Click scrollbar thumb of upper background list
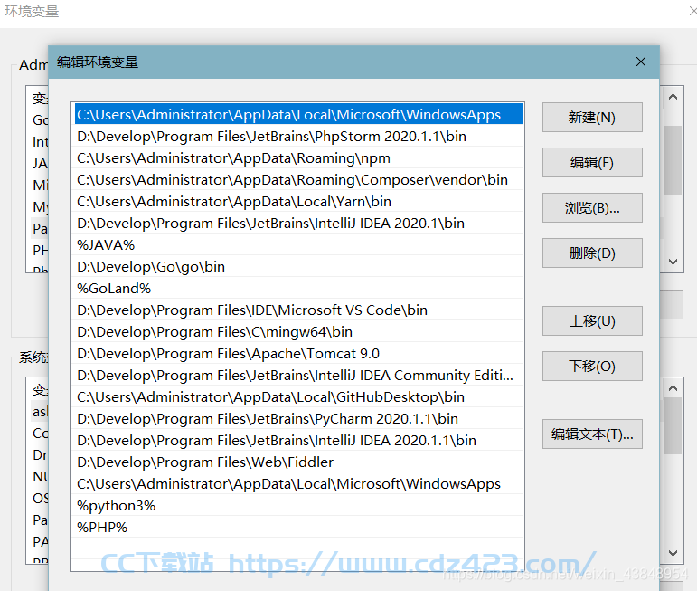 [673, 160]
